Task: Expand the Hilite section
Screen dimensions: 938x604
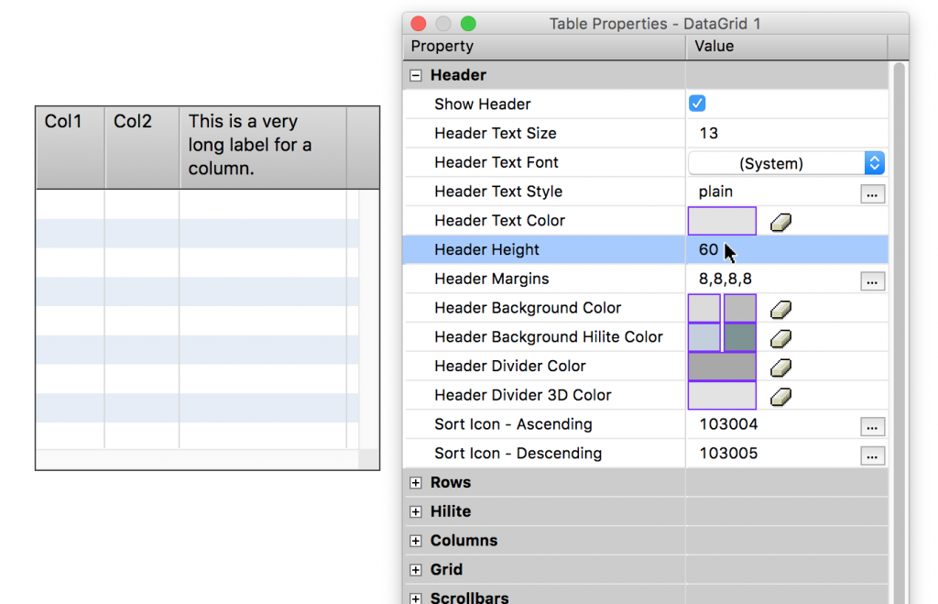Action: tap(416, 512)
